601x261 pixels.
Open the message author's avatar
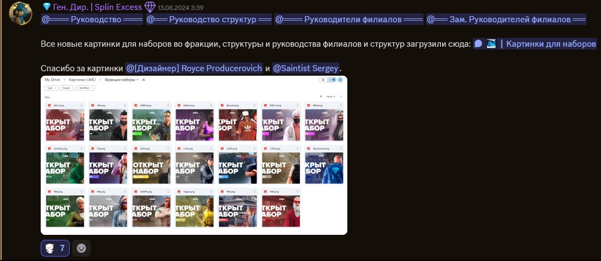point(21,13)
